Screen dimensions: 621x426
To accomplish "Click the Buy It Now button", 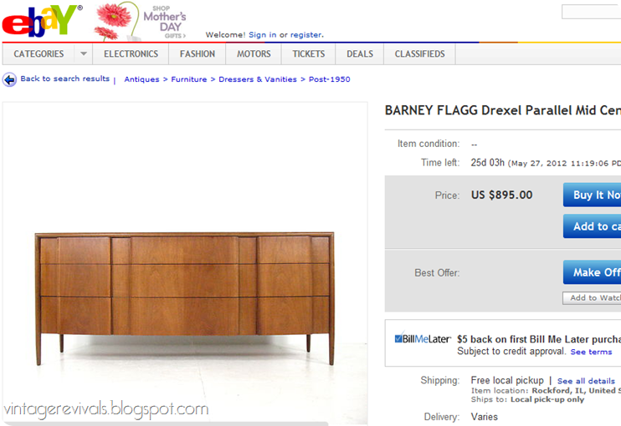I will tap(592, 195).
